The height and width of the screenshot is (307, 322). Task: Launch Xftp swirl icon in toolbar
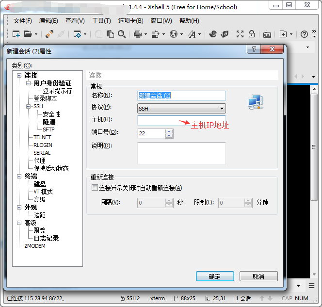[x=213, y=34]
